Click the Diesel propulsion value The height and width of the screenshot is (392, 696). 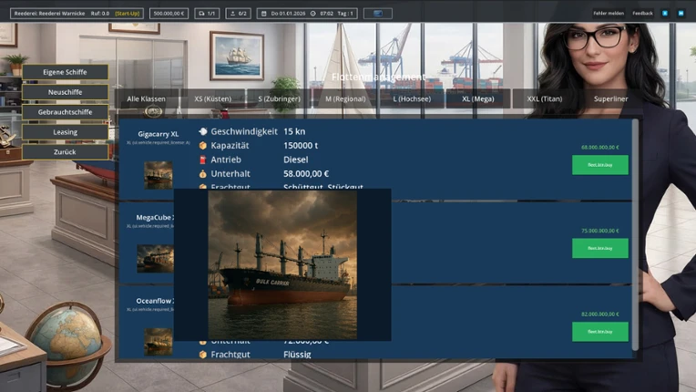pos(296,160)
